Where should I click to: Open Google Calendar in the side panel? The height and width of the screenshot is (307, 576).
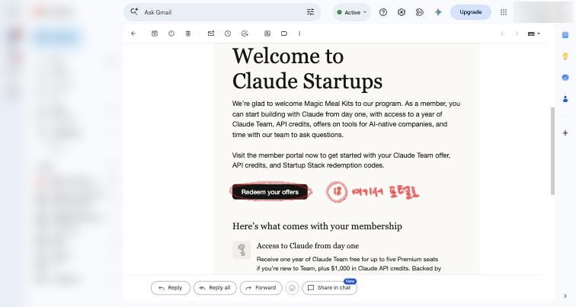pyautogui.click(x=565, y=35)
